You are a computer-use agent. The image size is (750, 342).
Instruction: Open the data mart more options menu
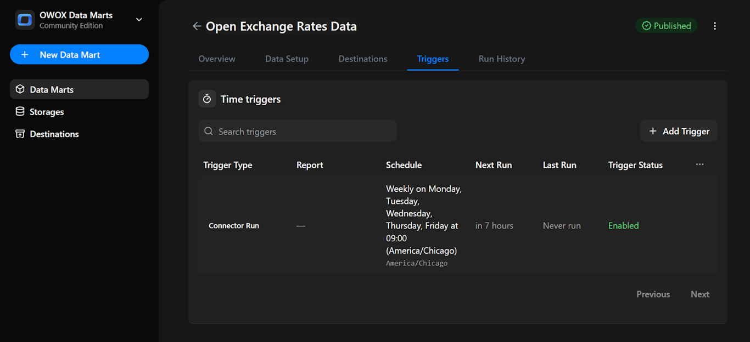(715, 26)
